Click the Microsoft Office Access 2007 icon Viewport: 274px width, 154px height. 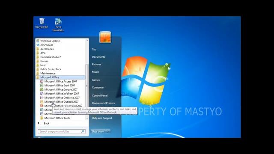(42, 81)
